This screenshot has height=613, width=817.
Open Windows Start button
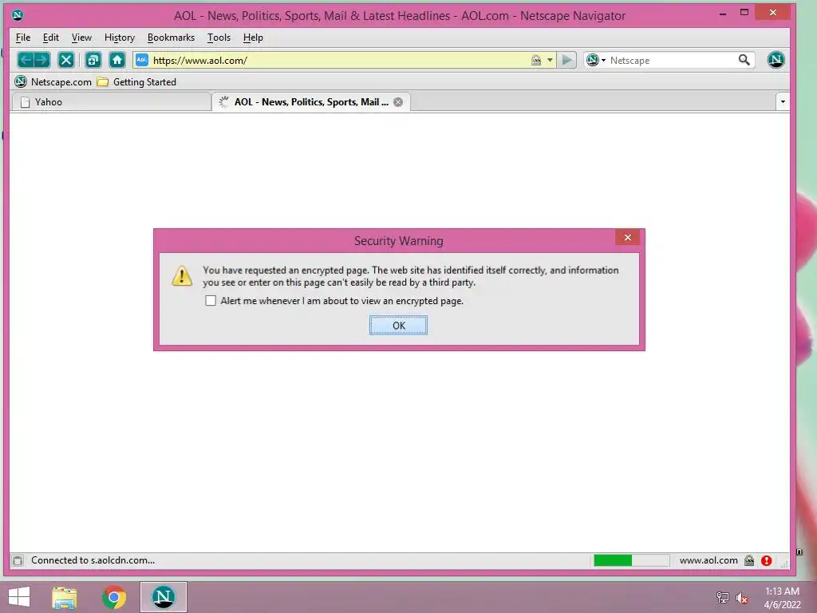19,597
